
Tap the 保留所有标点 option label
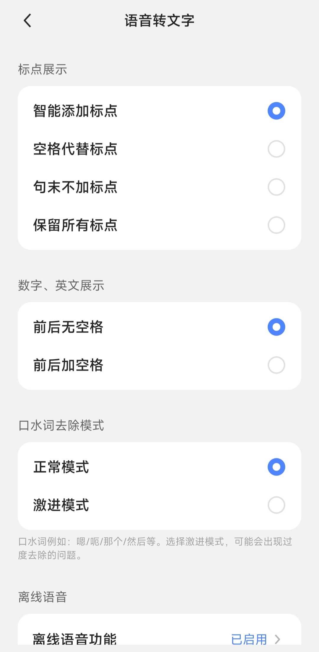(75, 225)
